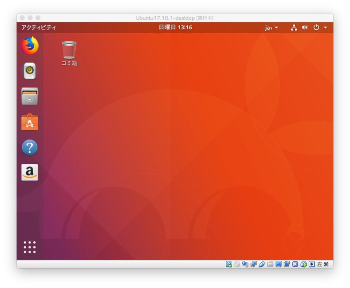Viewport: 350px width, 288px height.
Task: Open the Amazon launcher in dock
Action: point(30,172)
